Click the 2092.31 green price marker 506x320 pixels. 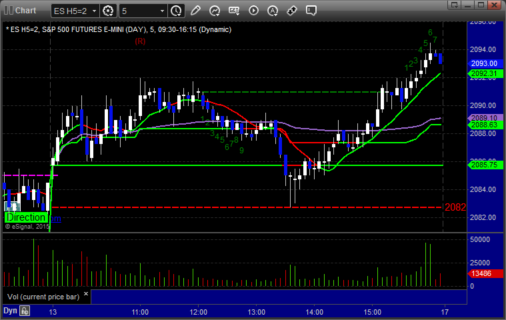pos(485,74)
